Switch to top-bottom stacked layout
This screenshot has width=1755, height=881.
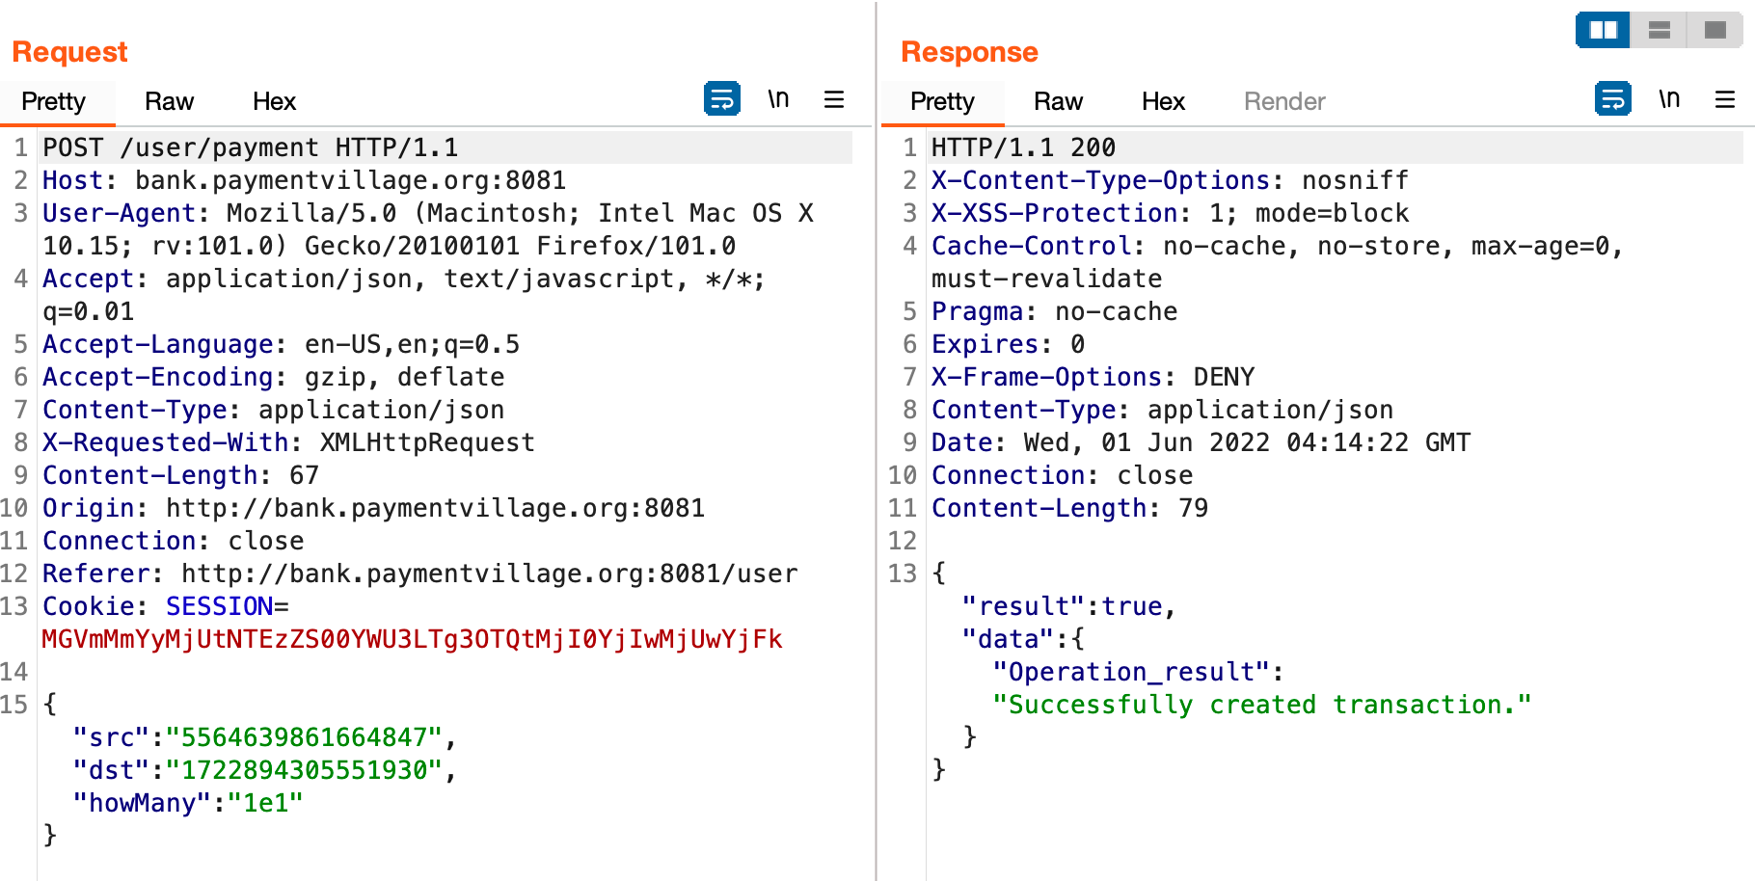(1659, 30)
